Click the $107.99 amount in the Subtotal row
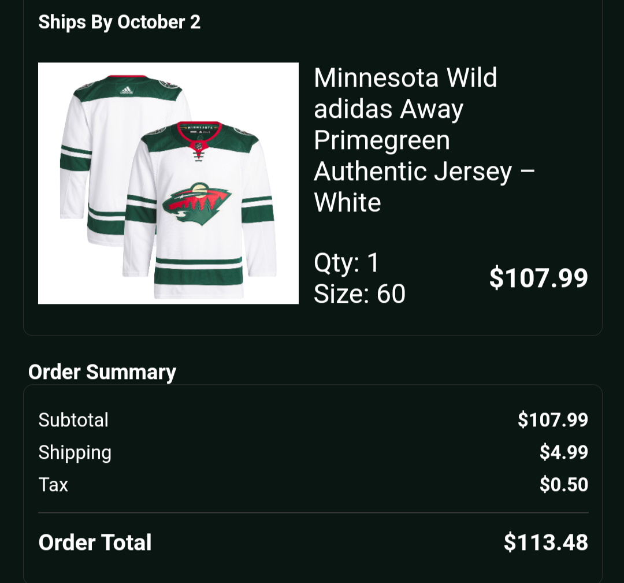The width and height of the screenshot is (624, 583). (x=552, y=419)
